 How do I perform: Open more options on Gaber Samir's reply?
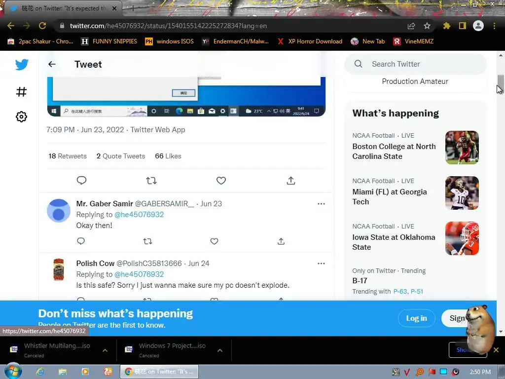coord(321,204)
